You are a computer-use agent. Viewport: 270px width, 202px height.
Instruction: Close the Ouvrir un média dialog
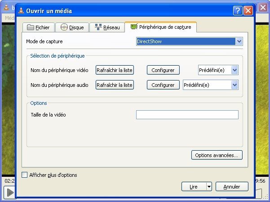point(248,11)
